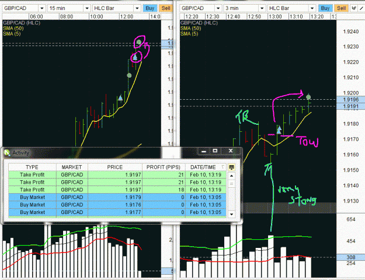Click the Activity window title icon
Viewport: 365px width, 280px height.
tap(7, 153)
